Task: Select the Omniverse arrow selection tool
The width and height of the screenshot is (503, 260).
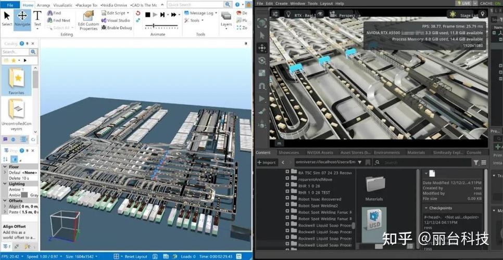Action: [262, 35]
